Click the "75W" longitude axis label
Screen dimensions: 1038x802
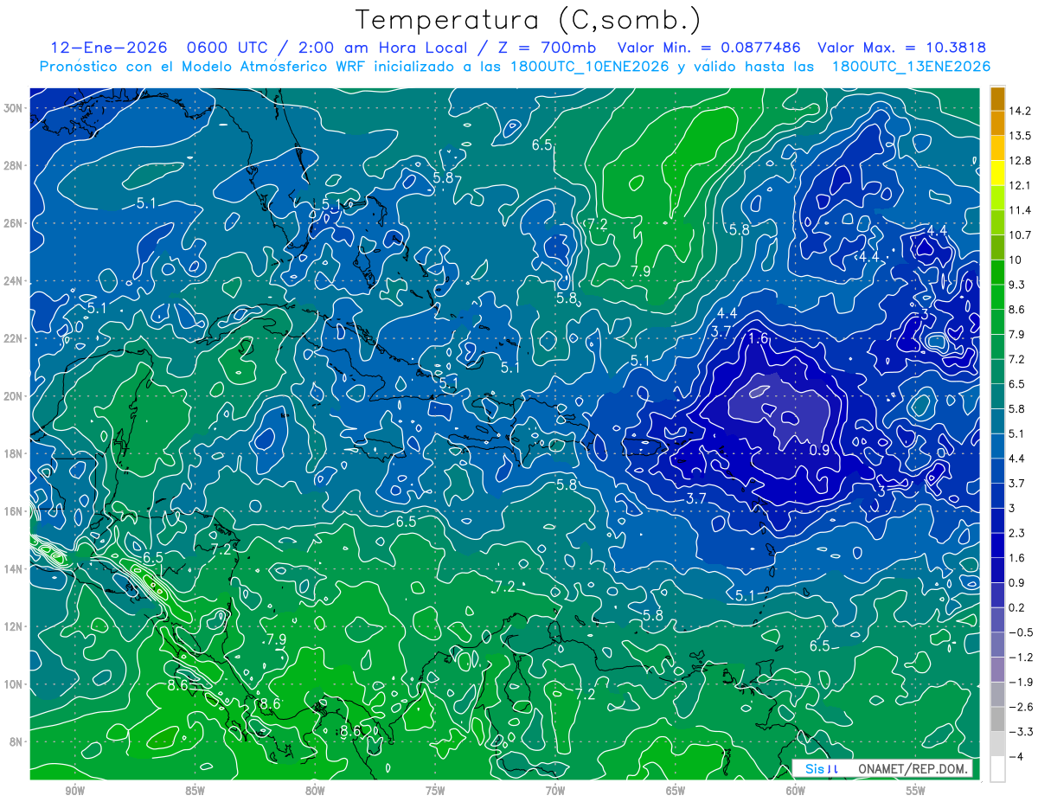435,791
